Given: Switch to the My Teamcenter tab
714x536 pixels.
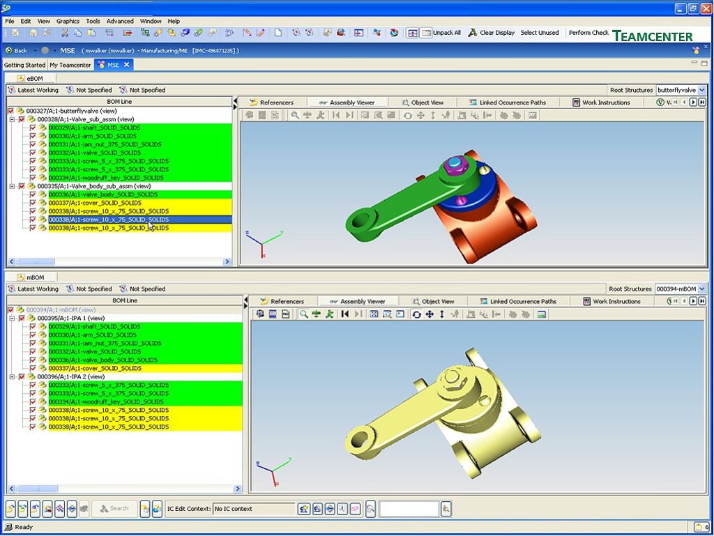Looking at the screenshot, I should [70, 65].
